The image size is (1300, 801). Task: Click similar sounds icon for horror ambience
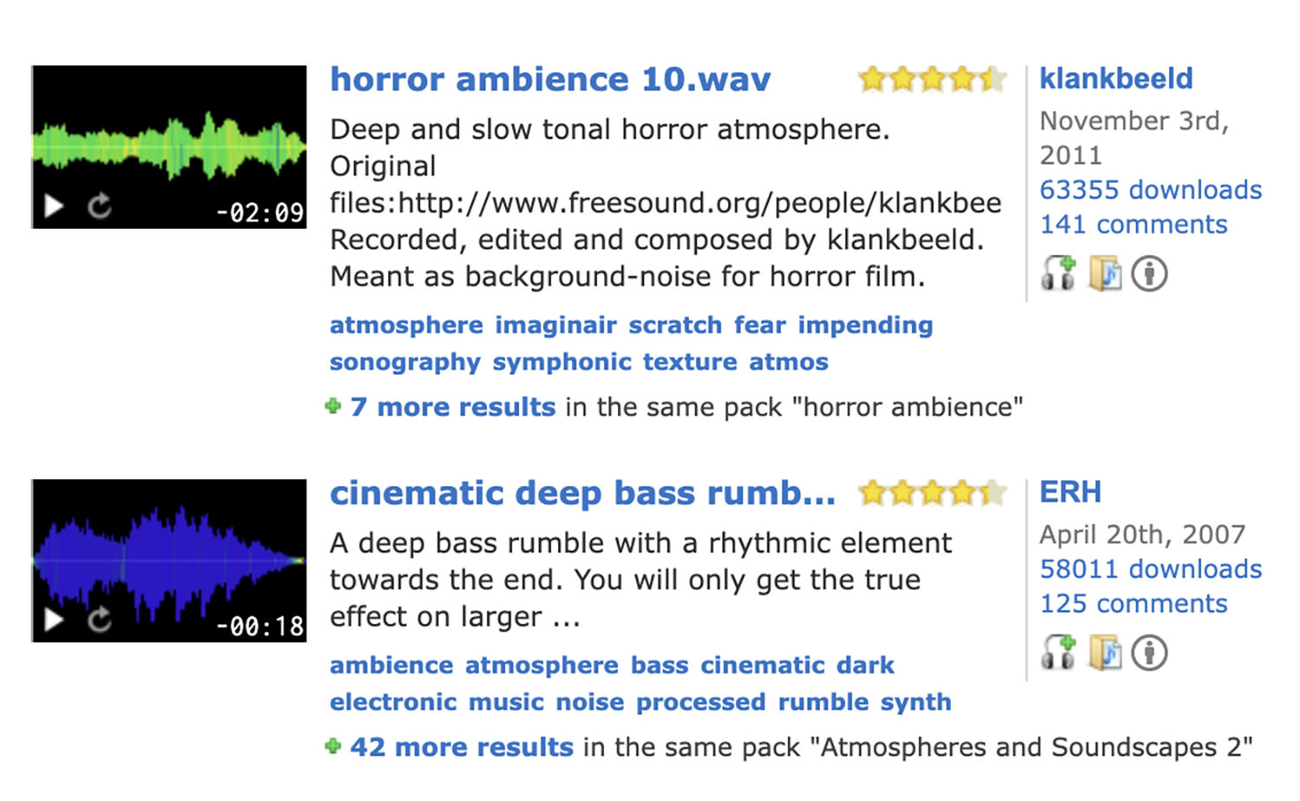(1058, 274)
